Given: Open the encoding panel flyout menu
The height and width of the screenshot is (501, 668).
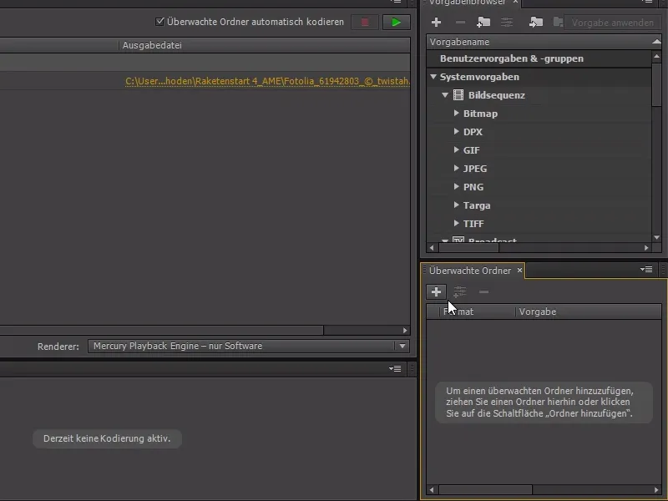Looking at the screenshot, I should click(x=395, y=368).
